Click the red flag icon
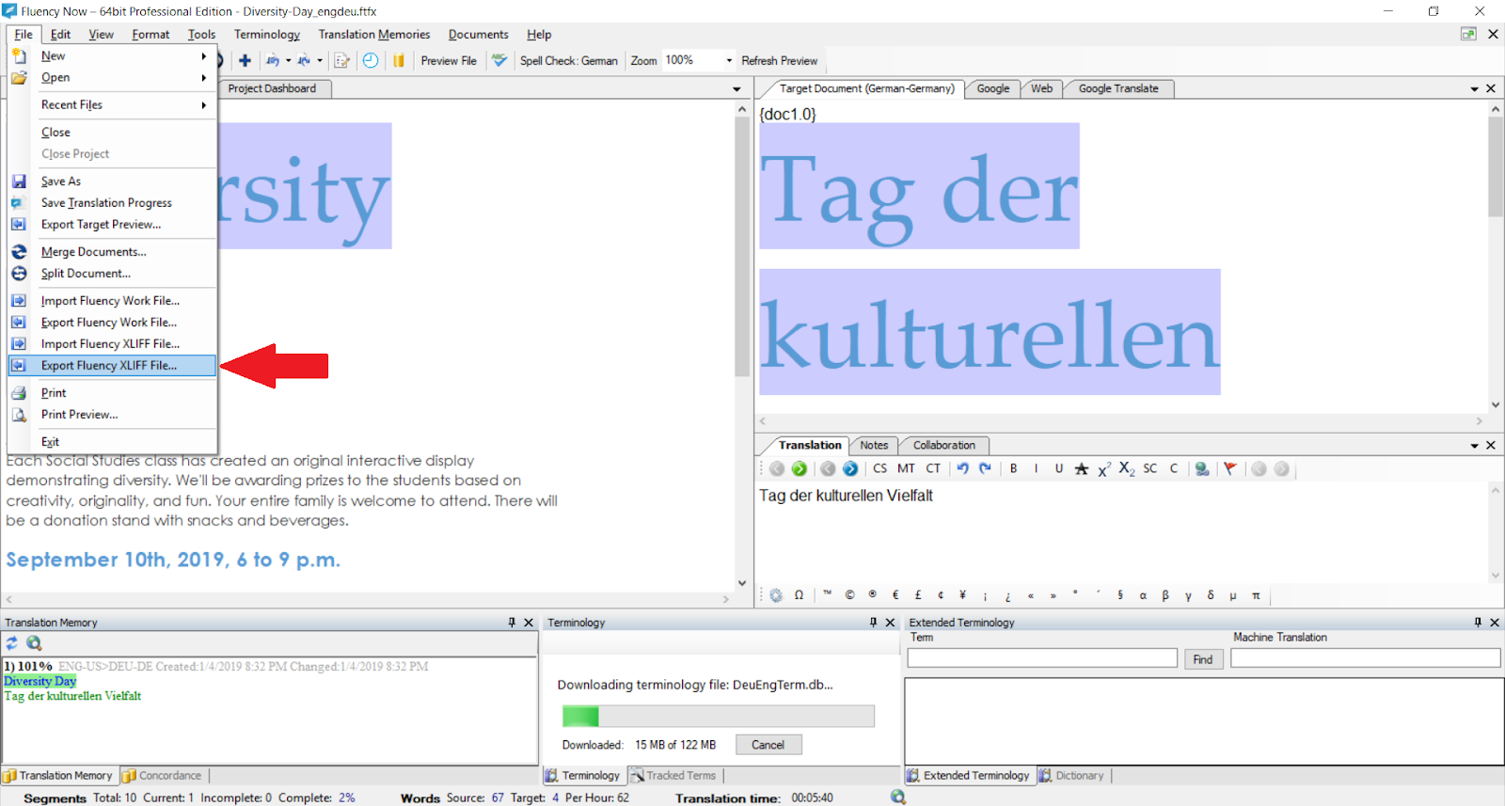This screenshot has width=1505, height=806. [1229, 468]
